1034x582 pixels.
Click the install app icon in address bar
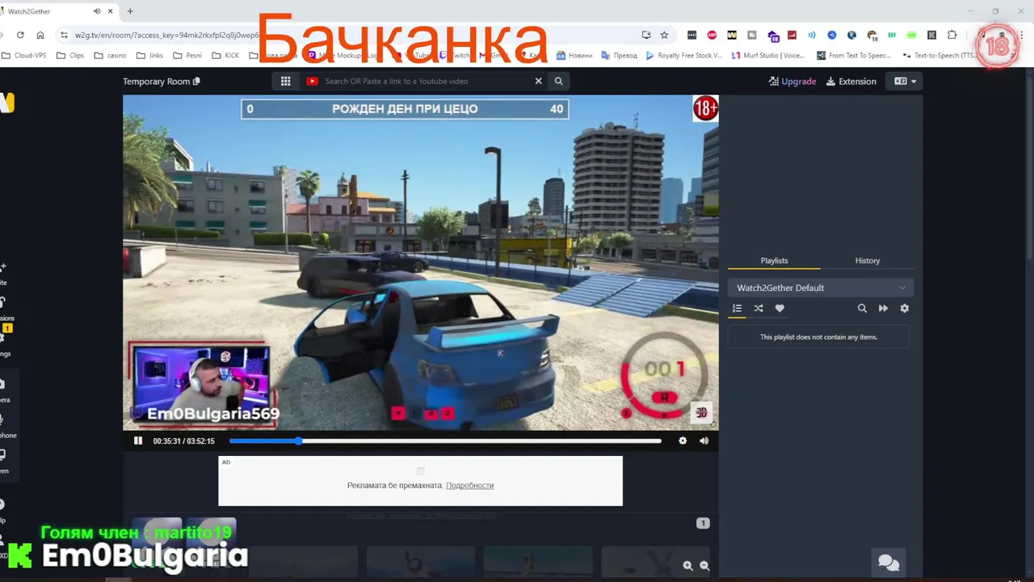646,35
